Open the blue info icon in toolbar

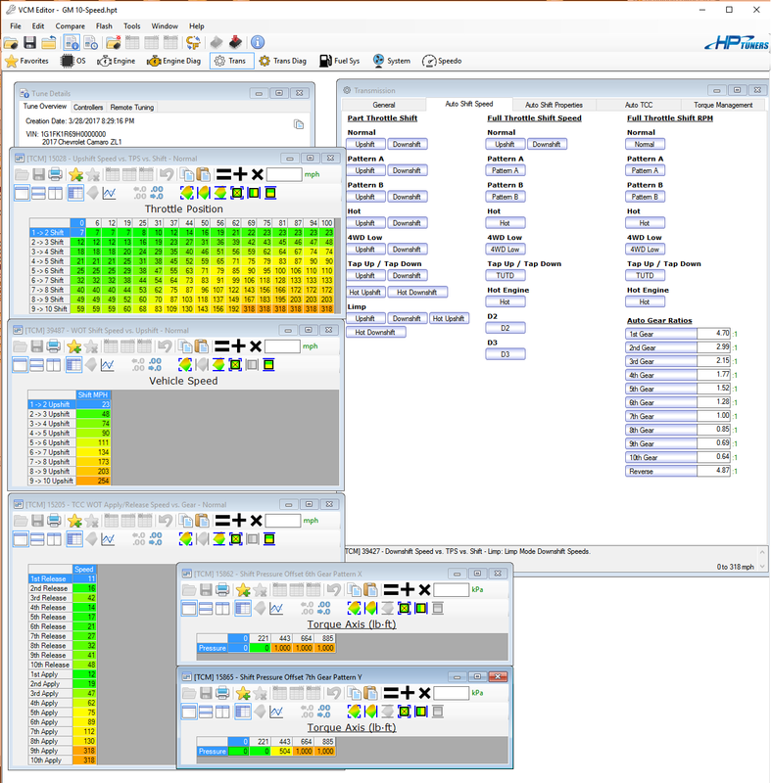point(258,42)
